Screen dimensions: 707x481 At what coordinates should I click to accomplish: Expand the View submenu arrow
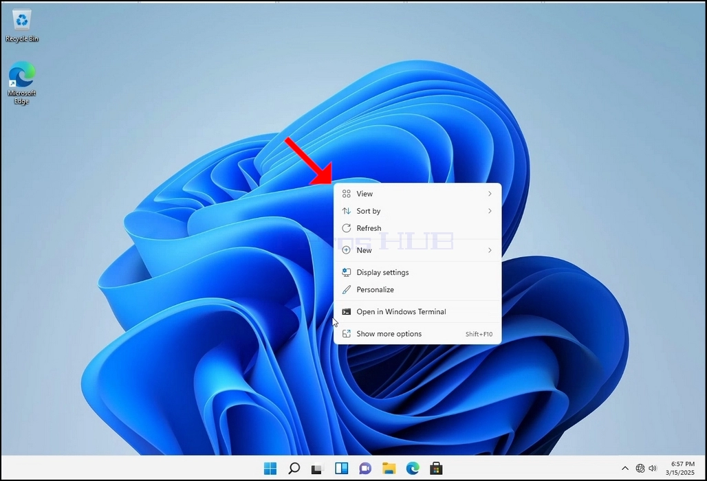(490, 194)
